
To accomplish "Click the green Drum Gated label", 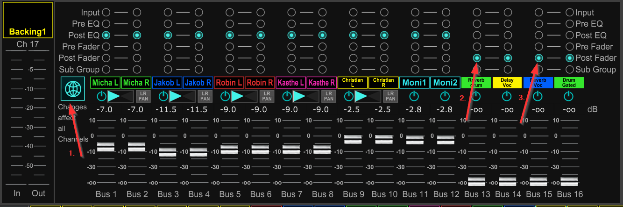I will (x=569, y=83).
